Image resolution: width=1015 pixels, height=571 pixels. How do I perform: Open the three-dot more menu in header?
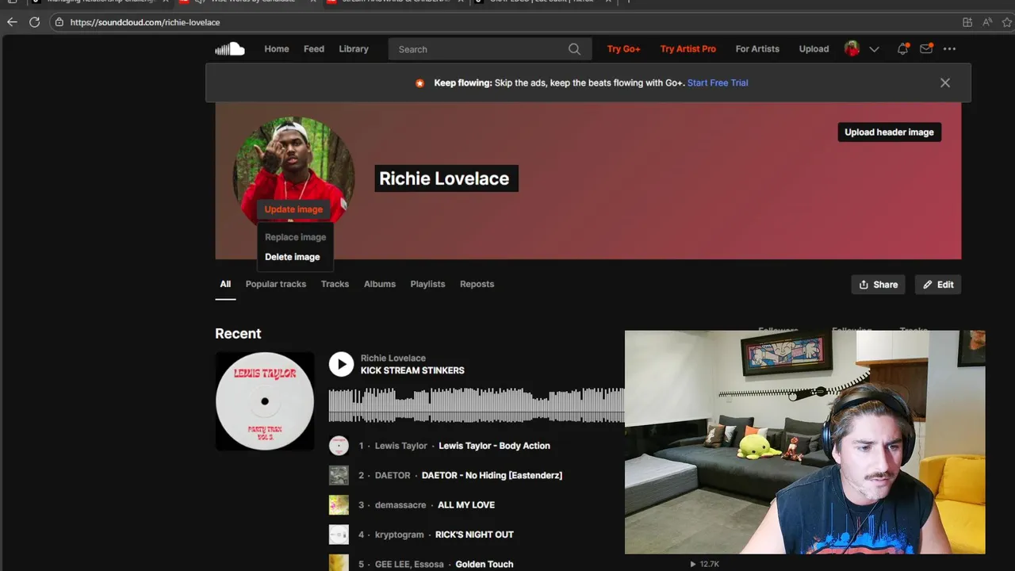pos(949,49)
